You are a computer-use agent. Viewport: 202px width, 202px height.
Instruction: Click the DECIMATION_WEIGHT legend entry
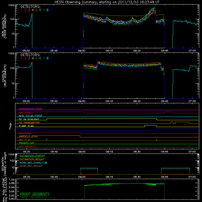point(32,160)
